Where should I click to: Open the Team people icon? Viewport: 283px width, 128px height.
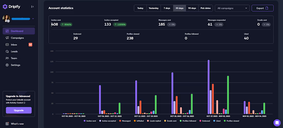pyautogui.click(x=7, y=58)
